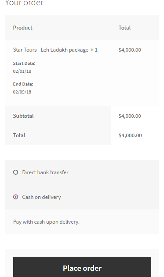
Task: Select the Cash on delivery radio button
Action: [x=16, y=197]
